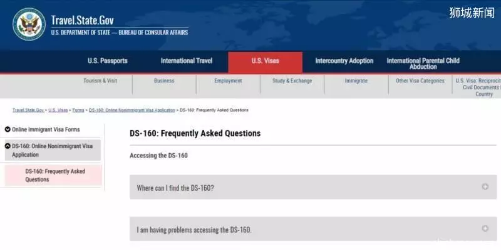Click 'DS-160: Frequently Asked Questions' page heading
Image resolution: width=501 pixels, height=250 pixels.
tap(195, 133)
